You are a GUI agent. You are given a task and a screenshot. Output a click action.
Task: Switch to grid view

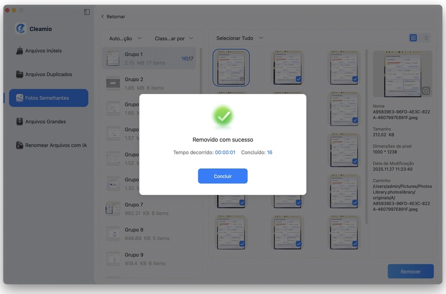coord(413,38)
